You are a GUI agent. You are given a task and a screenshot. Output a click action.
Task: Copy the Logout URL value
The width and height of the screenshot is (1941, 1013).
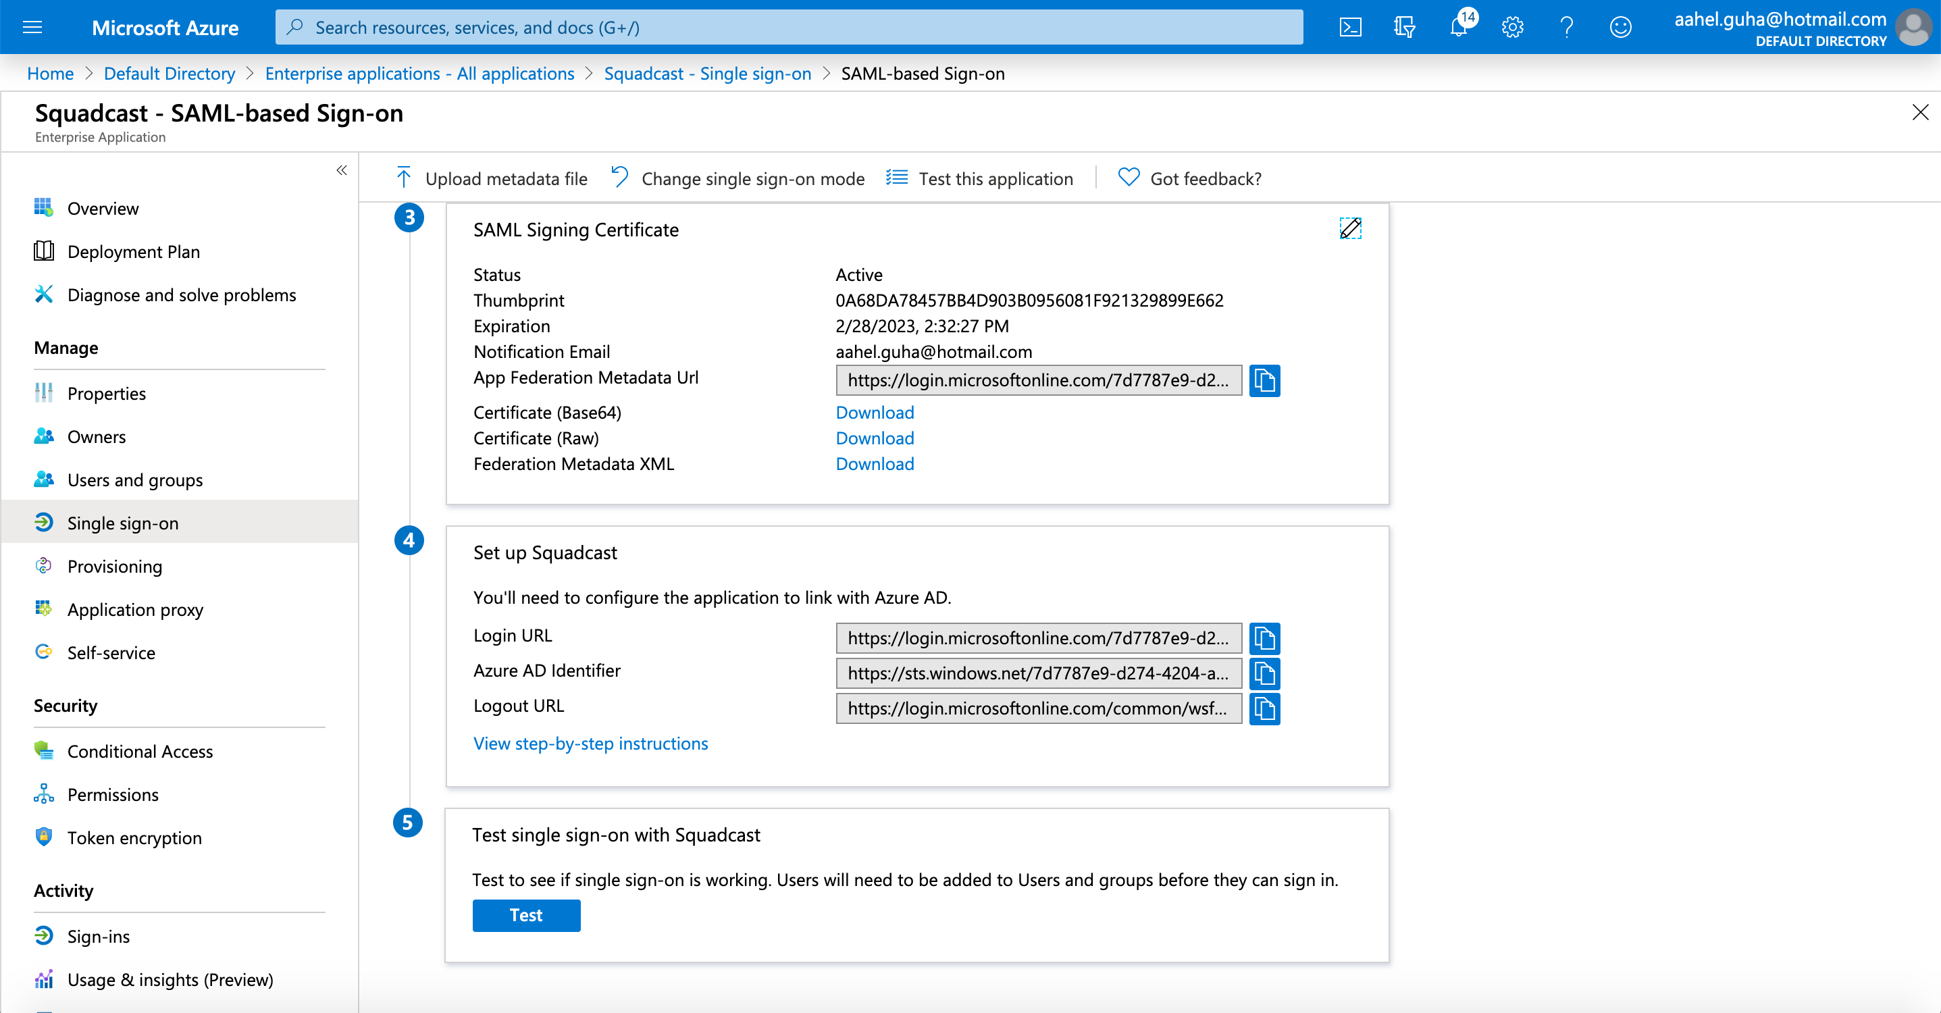pyautogui.click(x=1264, y=708)
